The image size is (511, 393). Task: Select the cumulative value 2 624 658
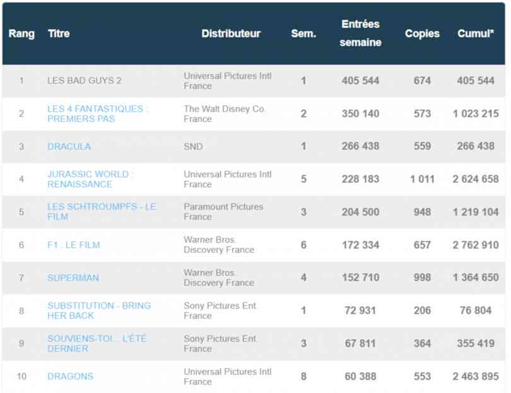point(476,179)
